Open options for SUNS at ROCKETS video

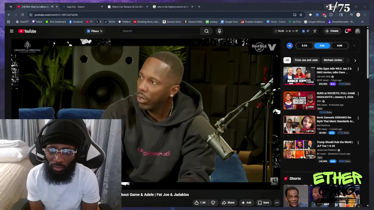(358, 94)
